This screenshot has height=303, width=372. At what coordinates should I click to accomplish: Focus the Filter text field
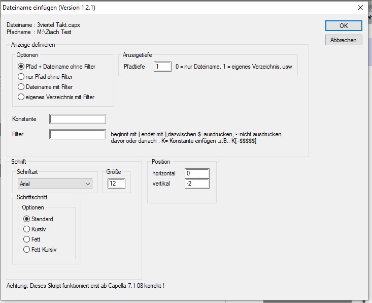(78, 134)
